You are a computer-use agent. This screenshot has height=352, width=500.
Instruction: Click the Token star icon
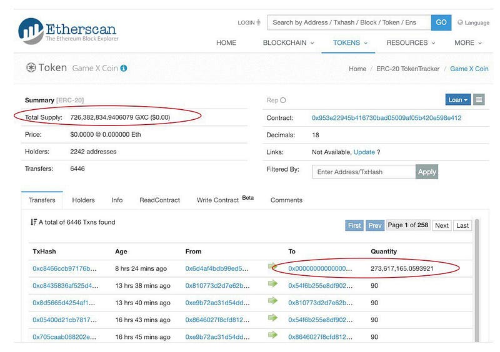point(31,67)
